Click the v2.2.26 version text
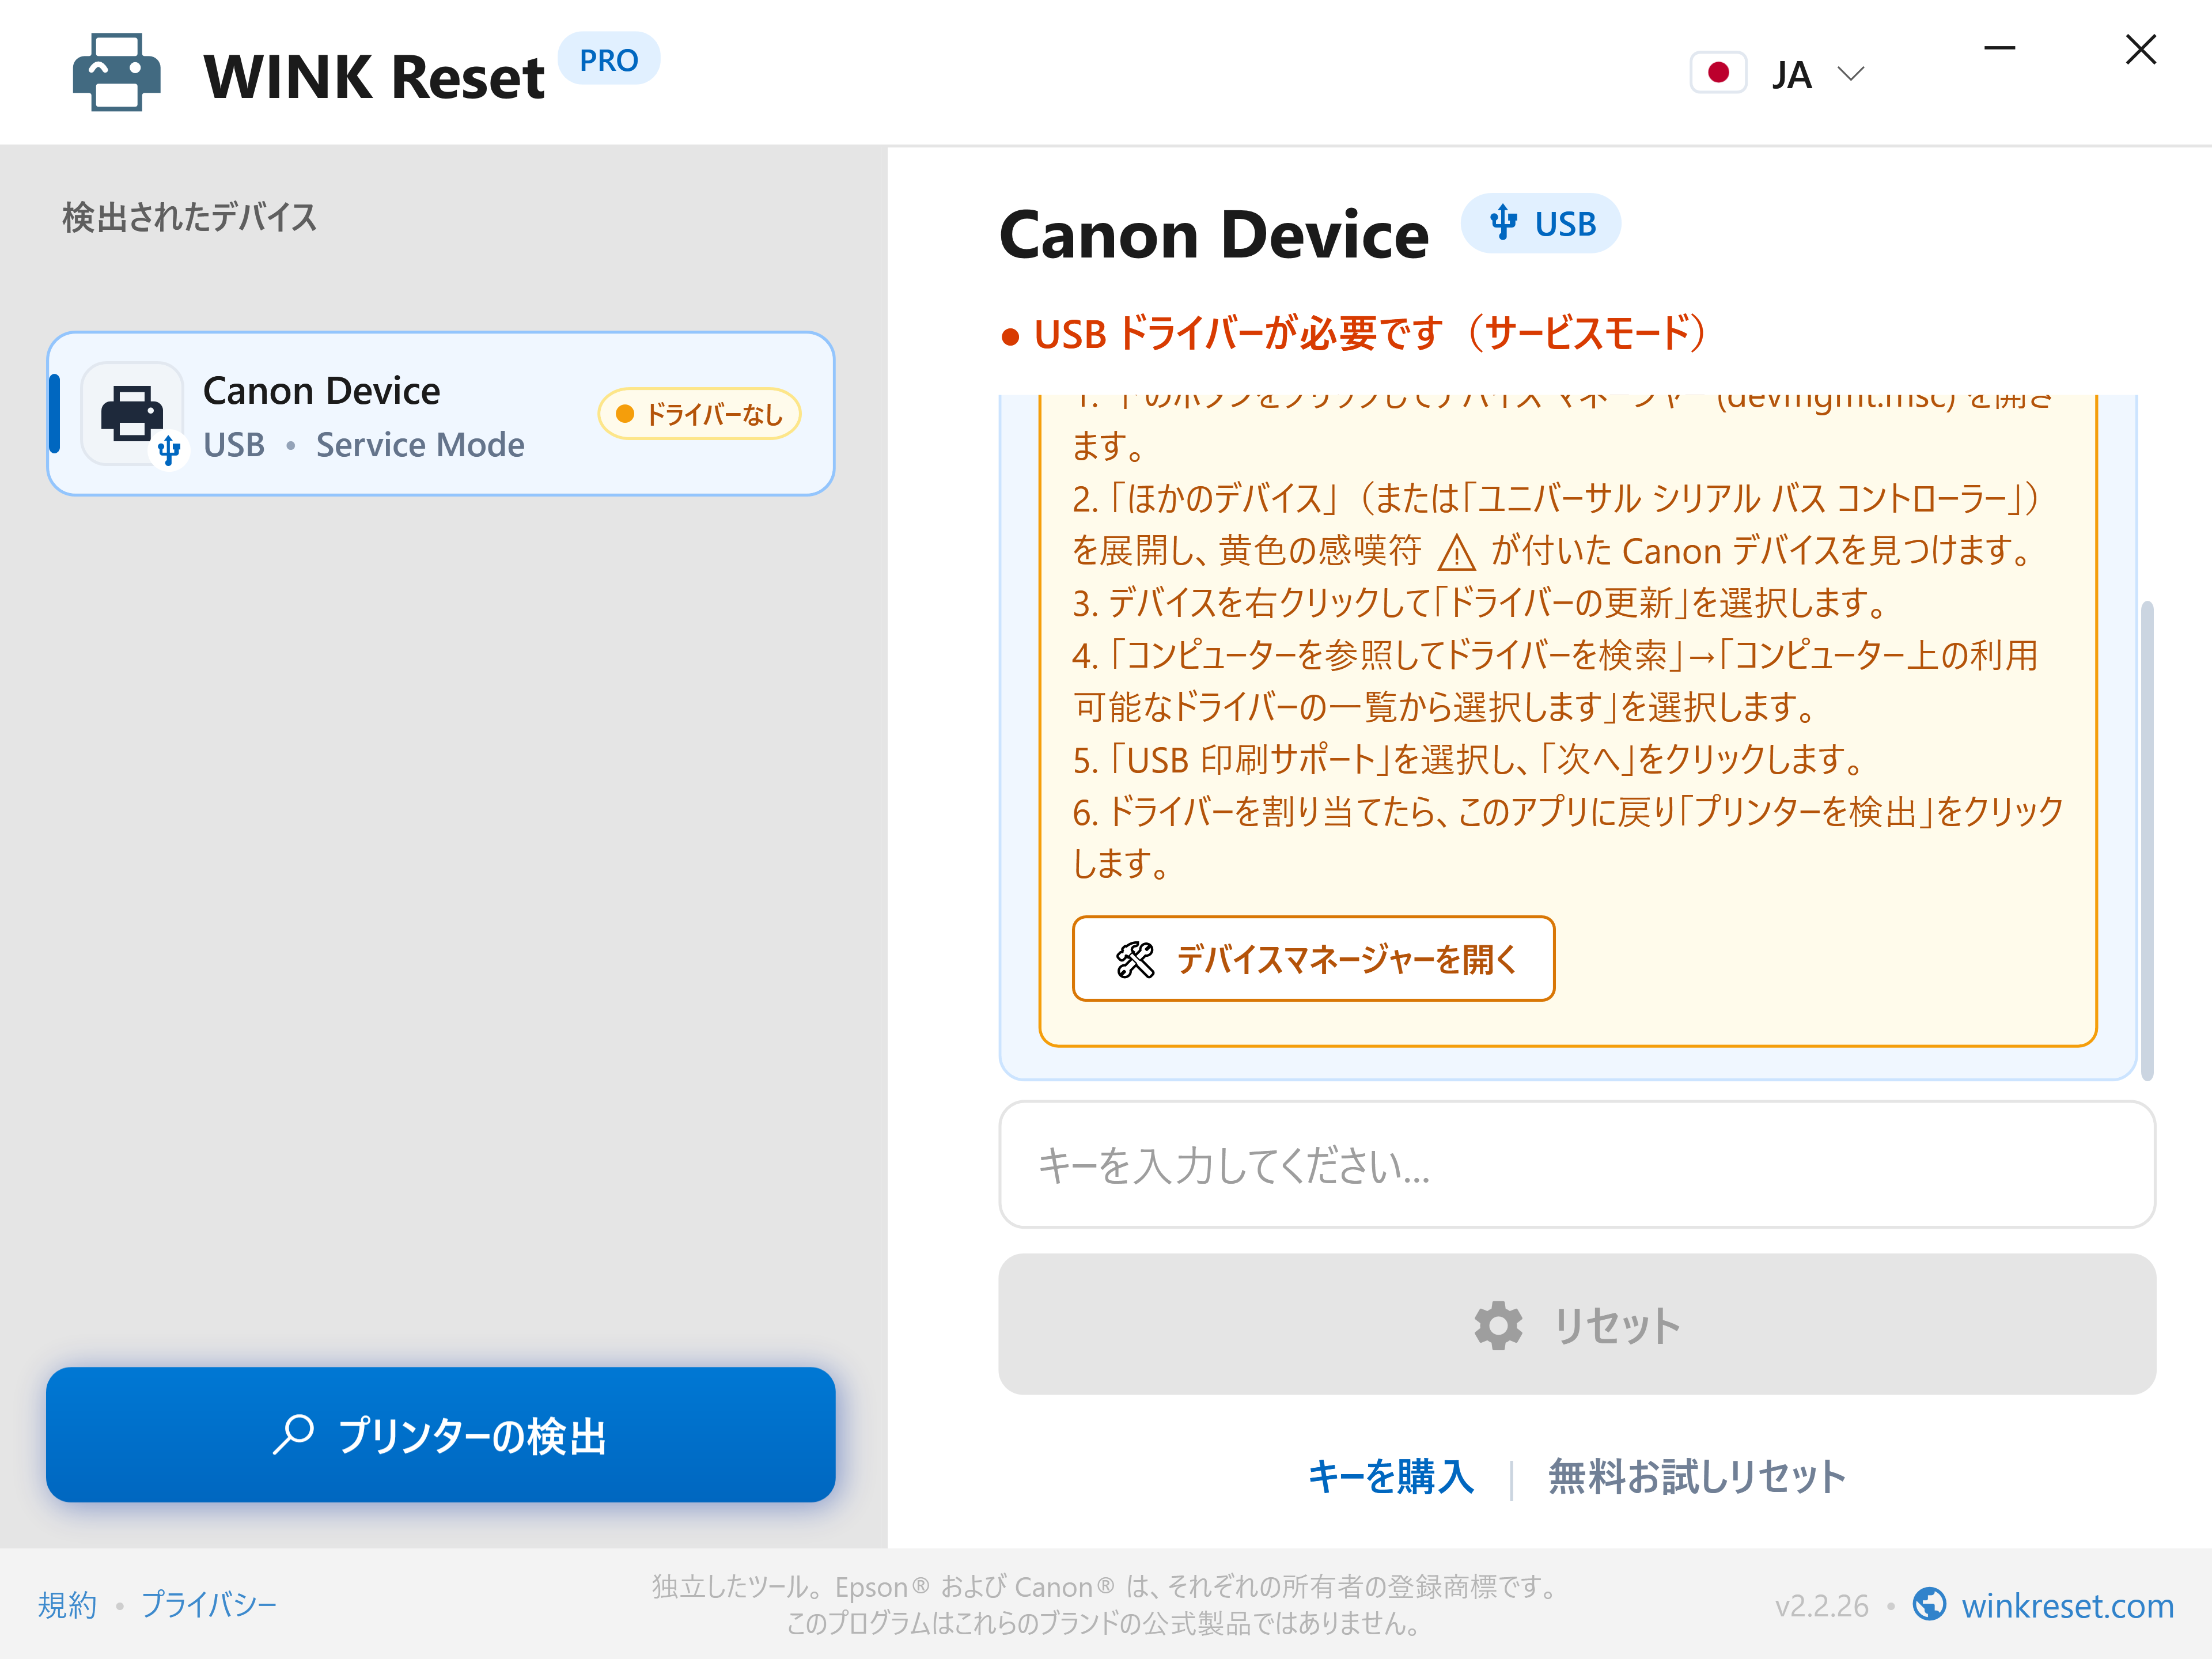The image size is (2212, 1659). coord(1821,1606)
